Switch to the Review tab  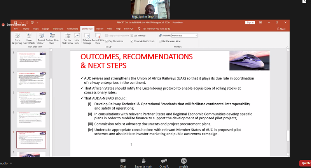[x=100, y=29]
